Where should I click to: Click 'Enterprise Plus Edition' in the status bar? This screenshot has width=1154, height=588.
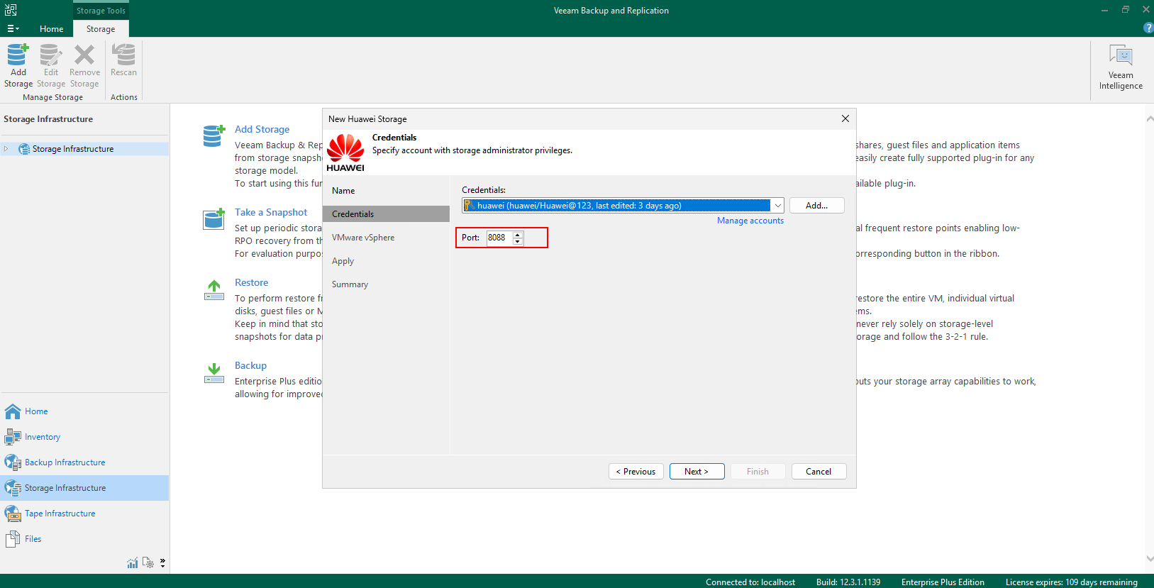click(943, 582)
